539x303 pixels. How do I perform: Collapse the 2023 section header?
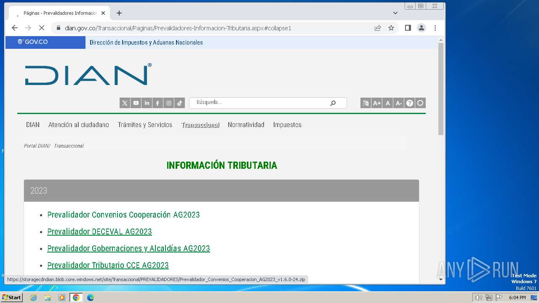pyautogui.click(x=221, y=191)
